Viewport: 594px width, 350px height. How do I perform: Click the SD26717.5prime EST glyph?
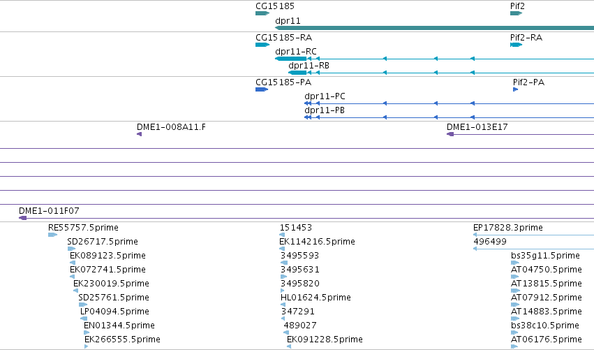[71, 249]
